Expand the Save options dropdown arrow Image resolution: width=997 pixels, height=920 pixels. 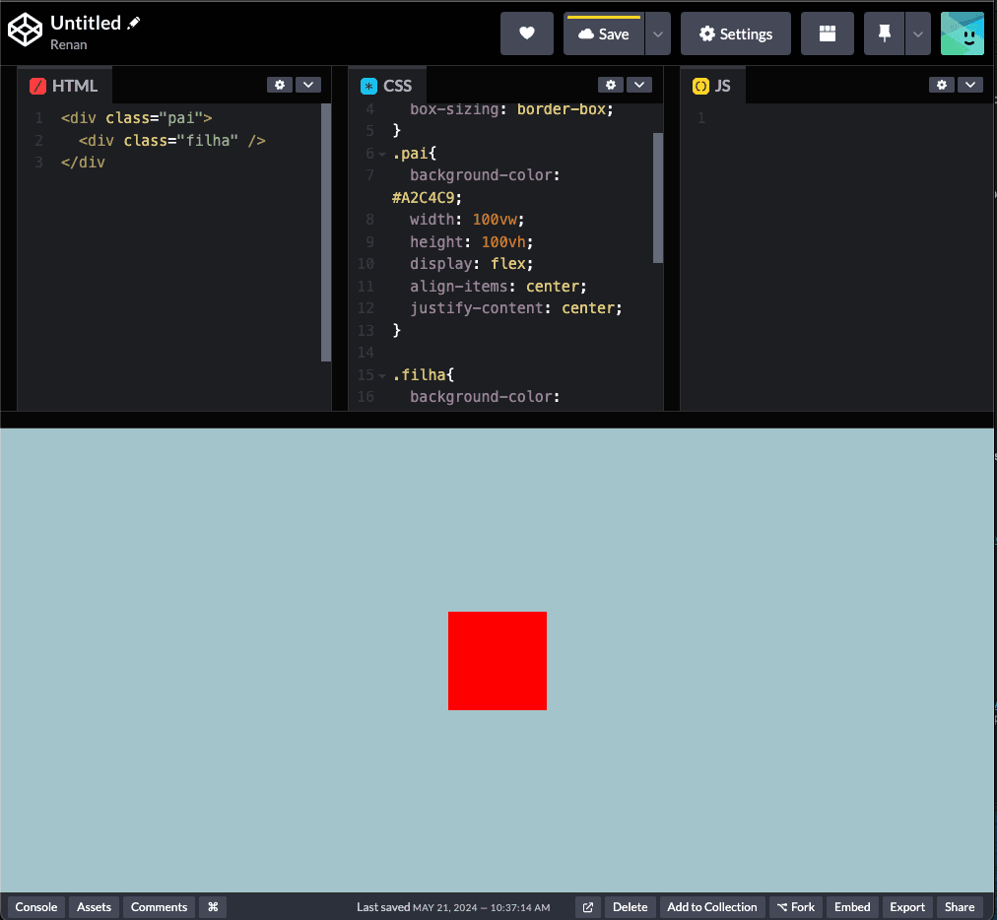click(x=658, y=33)
